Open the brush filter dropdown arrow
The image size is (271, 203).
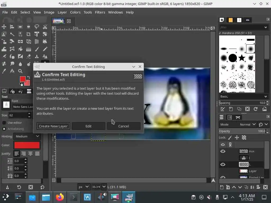pos(266,27)
